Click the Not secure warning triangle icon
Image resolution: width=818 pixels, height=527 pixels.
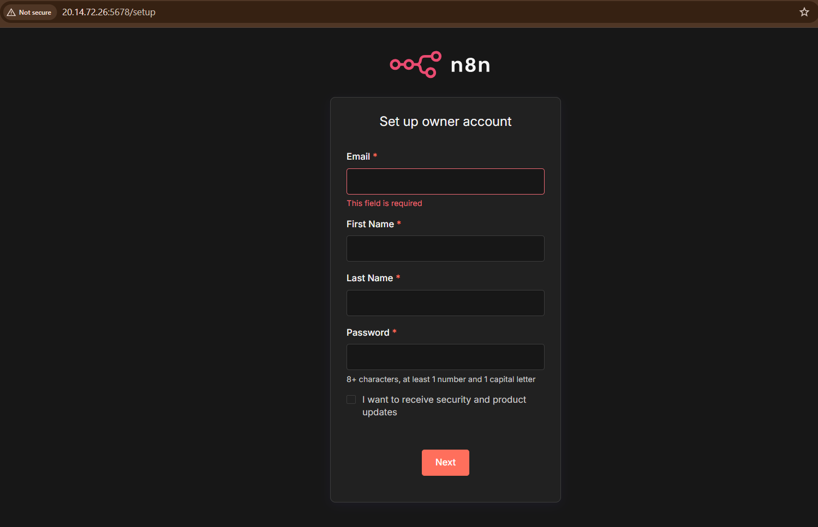(11, 12)
